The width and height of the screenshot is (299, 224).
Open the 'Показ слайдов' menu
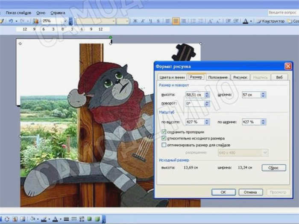(x=18, y=13)
